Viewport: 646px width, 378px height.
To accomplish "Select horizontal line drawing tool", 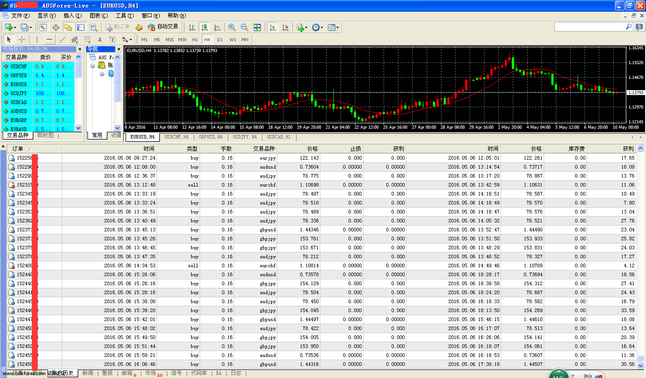I will coord(49,39).
